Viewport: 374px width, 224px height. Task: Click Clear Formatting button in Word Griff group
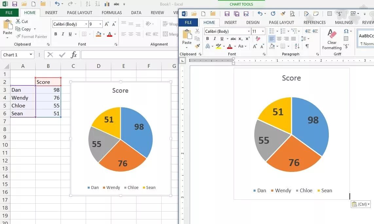(332, 39)
